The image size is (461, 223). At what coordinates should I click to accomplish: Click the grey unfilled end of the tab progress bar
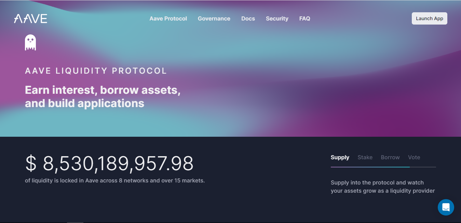pyautogui.click(x=423, y=167)
